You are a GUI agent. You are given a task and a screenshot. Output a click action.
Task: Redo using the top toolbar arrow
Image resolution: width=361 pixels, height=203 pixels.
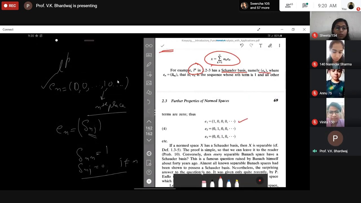pyautogui.click(x=251, y=45)
